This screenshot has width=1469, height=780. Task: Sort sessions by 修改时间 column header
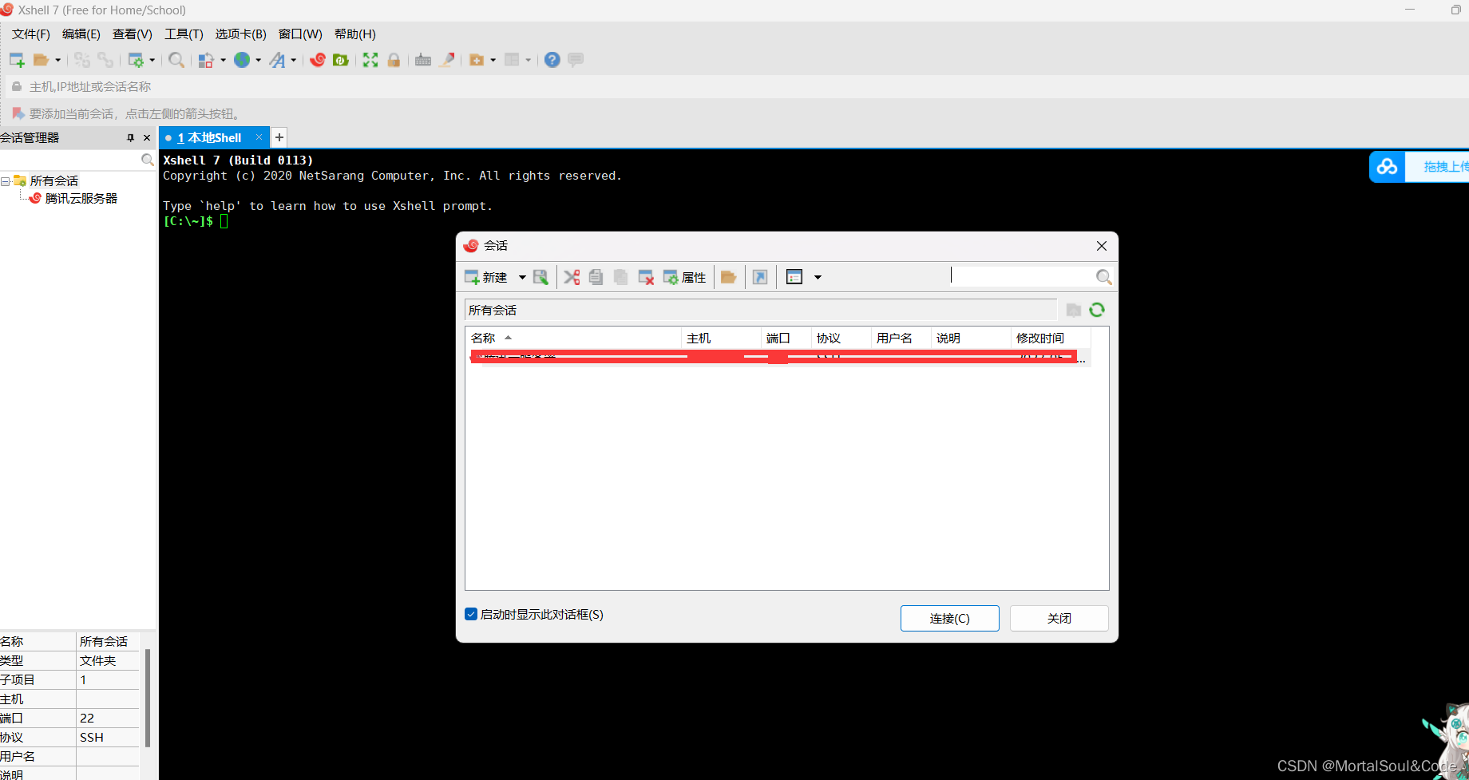(1050, 338)
